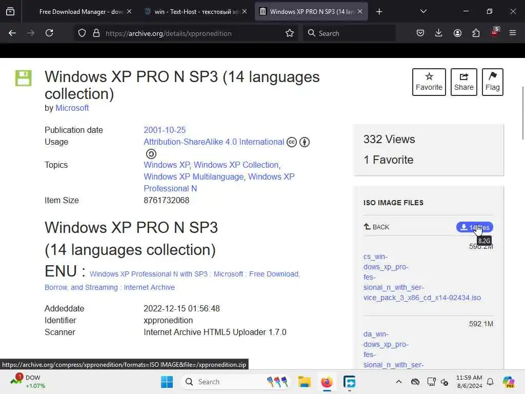
Task: Expand the list all tabs chevron
Action: click(423, 12)
